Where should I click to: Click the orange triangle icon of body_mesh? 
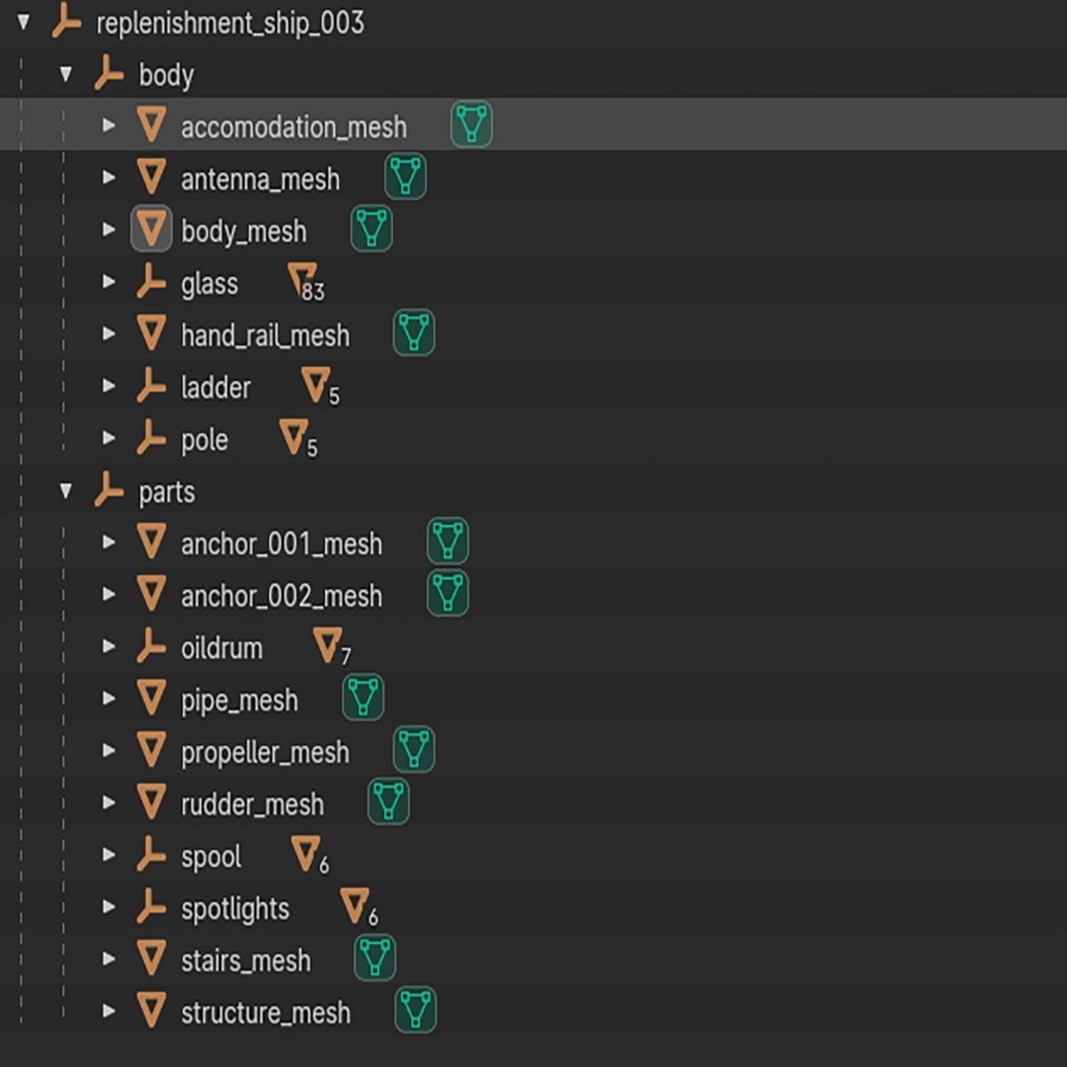pos(151,229)
